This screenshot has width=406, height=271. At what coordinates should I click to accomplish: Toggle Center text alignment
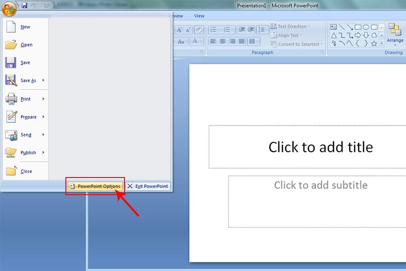point(223,41)
